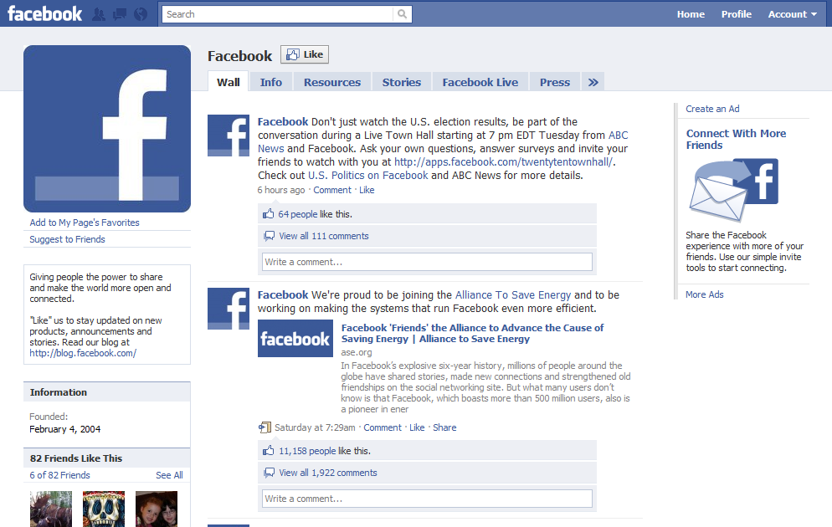
Task: Like the Facebook page with the Like button
Action: tap(305, 54)
